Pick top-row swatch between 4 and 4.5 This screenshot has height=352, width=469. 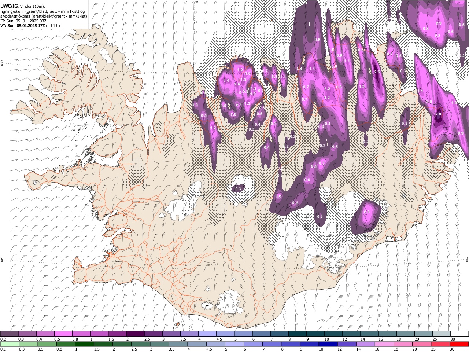(207, 334)
